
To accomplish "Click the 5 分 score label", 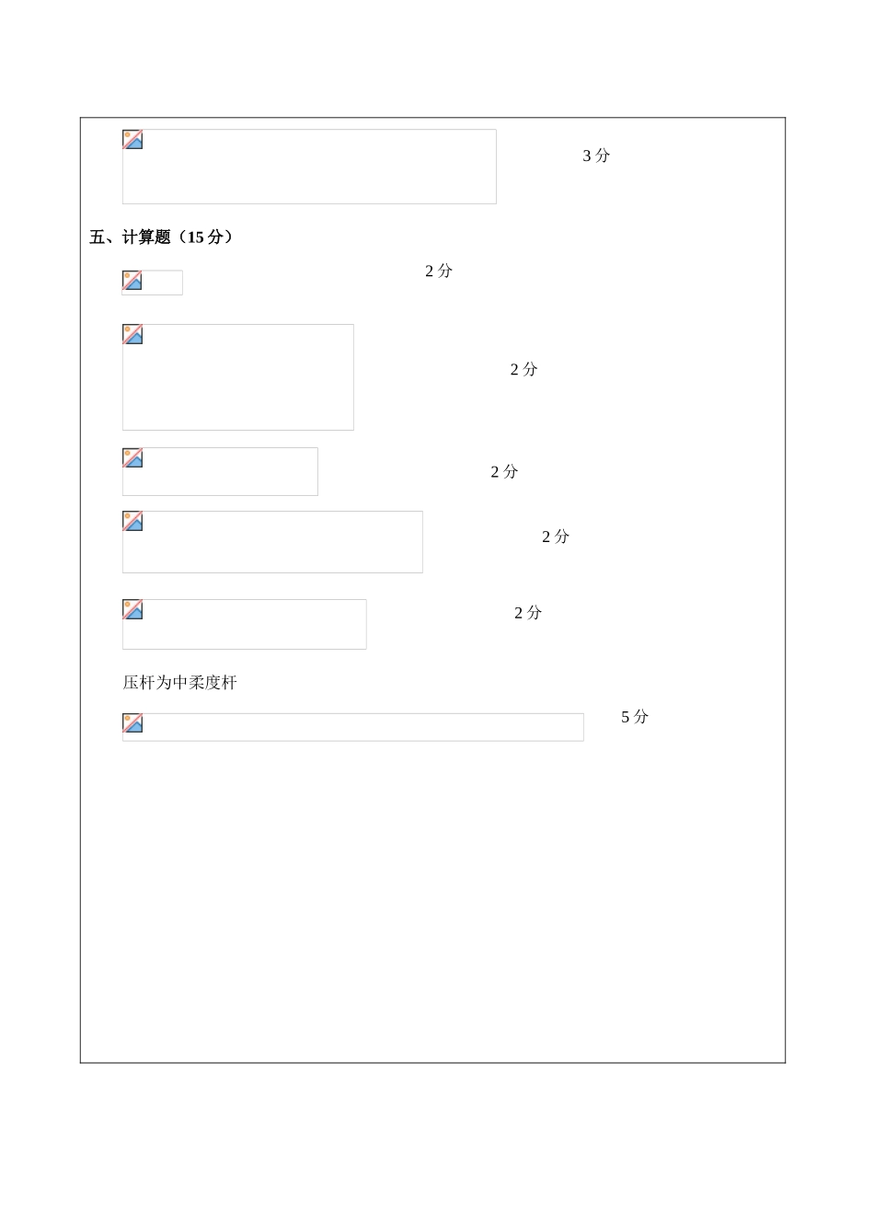I will [x=635, y=717].
